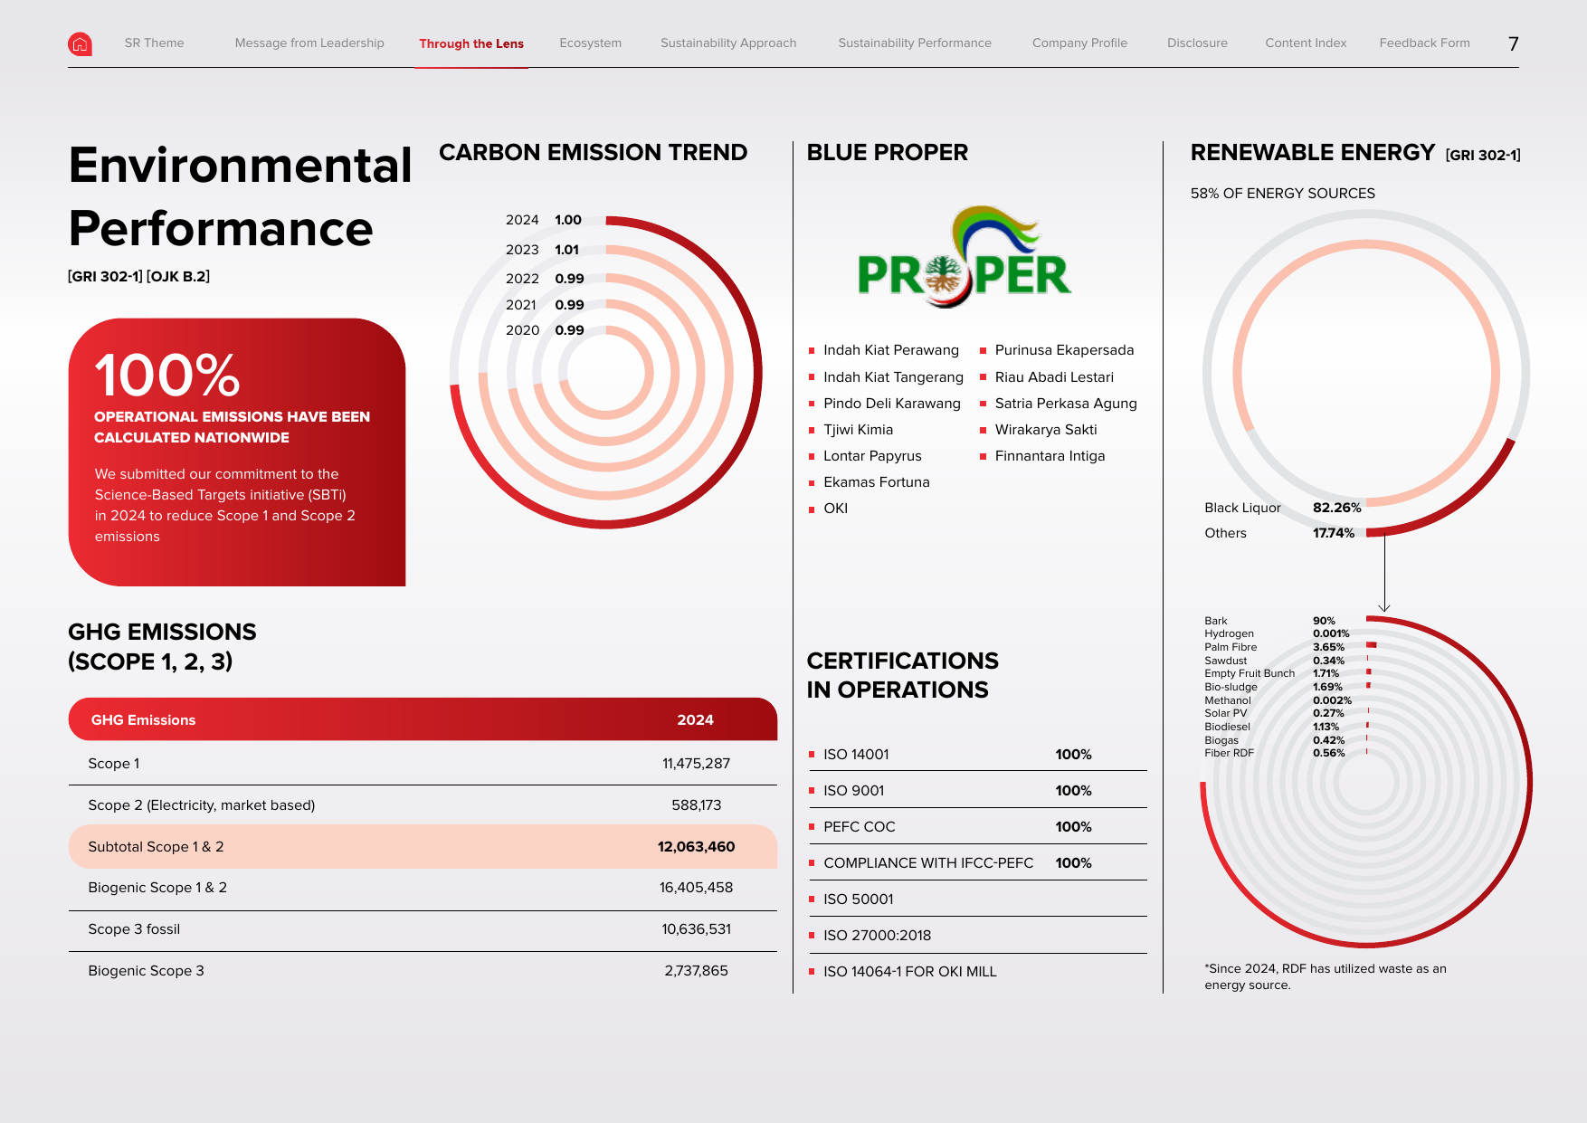Image resolution: width=1587 pixels, height=1123 pixels.
Task: Open the Disclosure section
Action: click(1197, 43)
